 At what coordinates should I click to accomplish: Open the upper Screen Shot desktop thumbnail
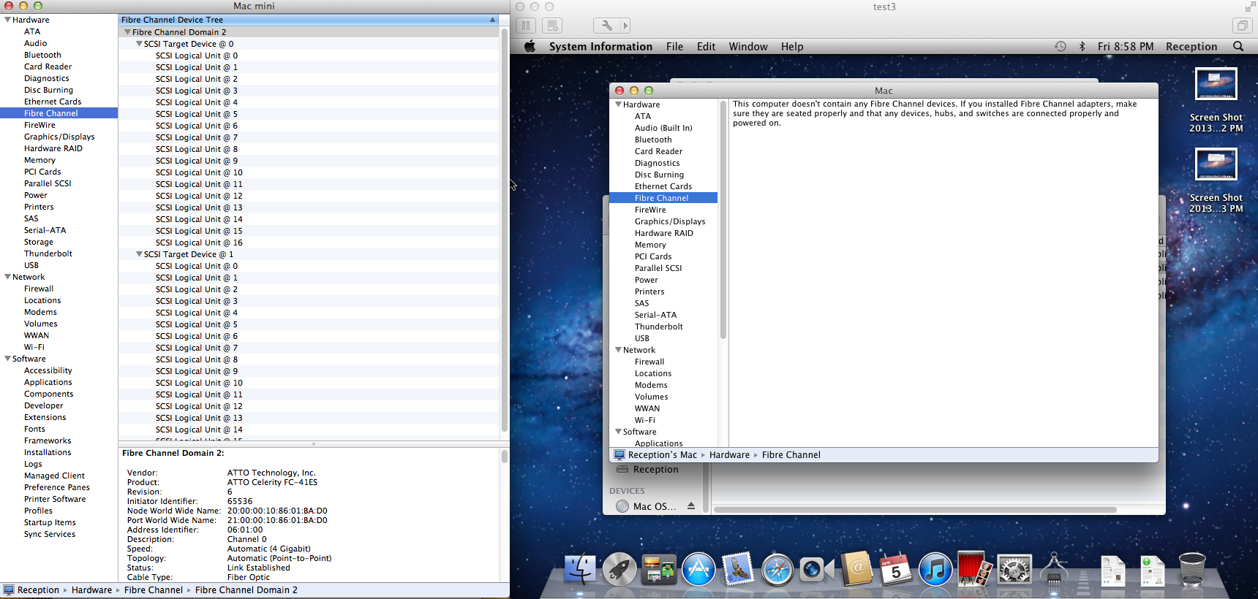tap(1216, 84)
